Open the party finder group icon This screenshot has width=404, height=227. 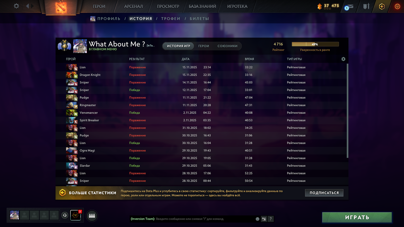pyautogui.click(x=92, y=216)
